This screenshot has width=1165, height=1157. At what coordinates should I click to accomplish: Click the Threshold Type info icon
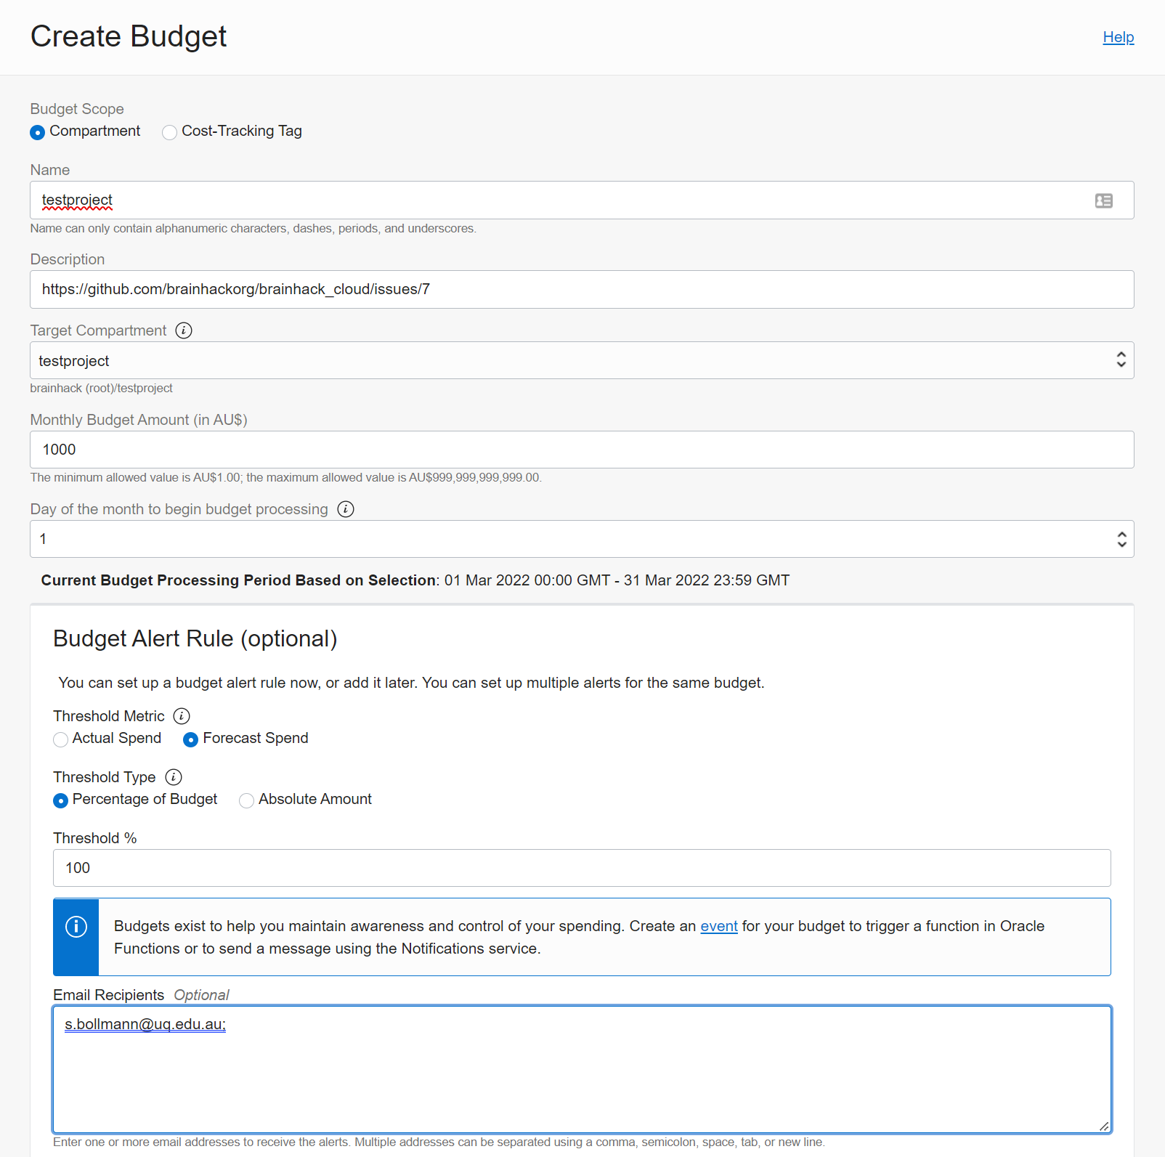coord(173,777)
